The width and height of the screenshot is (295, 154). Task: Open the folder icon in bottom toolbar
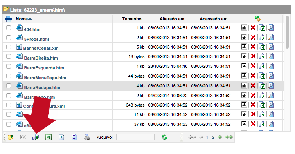pos(11,137)
